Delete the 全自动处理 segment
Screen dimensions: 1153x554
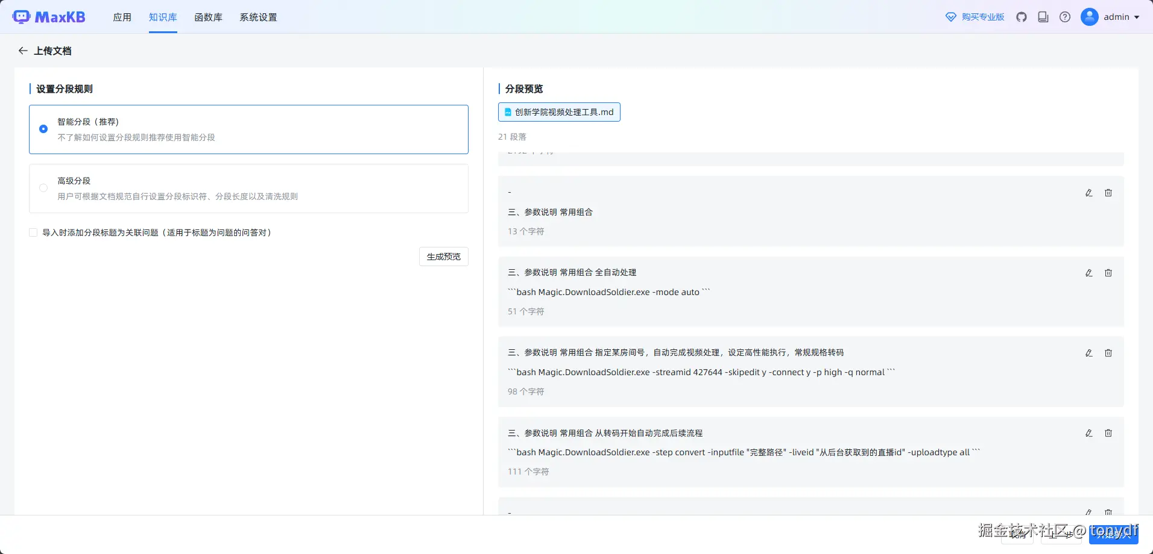[1108, 273]
